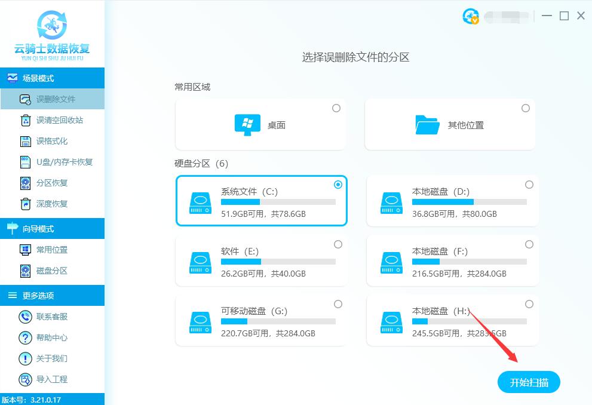Click text 36.8GB可用，共80.0GB
Viewport: 592px width, 405px height.
click(454, 214)
